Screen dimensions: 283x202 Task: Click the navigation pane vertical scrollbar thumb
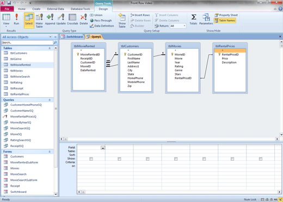tap(56, 109)
